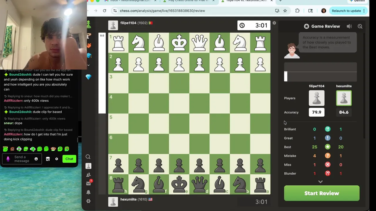Image resolution: width=376 pixels, height=211 pixels.
Task: Click browser forward arrow
Action: click(96, 11)
